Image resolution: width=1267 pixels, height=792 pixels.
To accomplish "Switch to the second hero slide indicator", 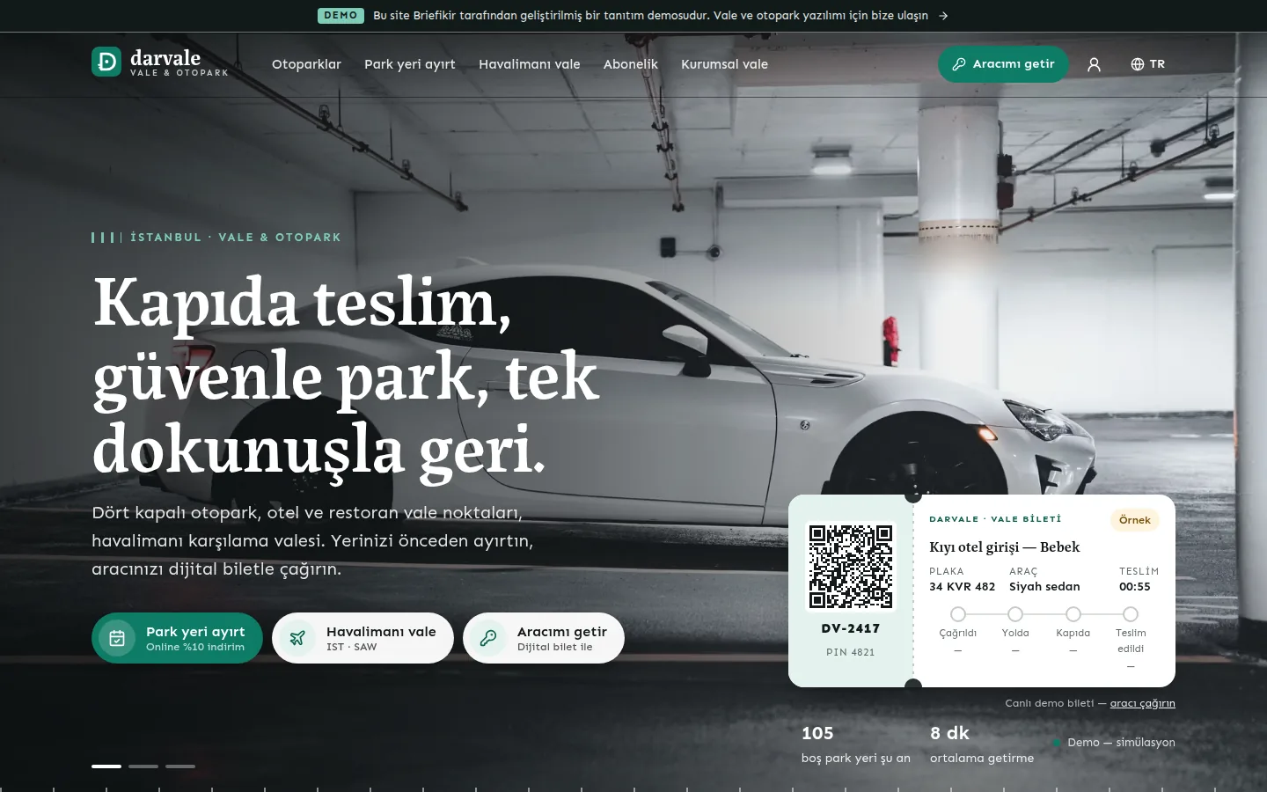I will point(143,766).
